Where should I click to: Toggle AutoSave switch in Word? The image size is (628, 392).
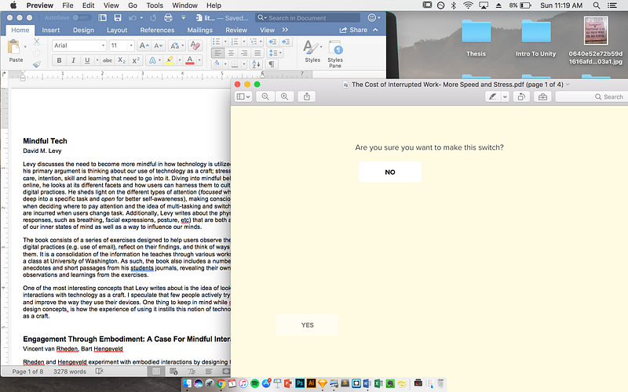pyautogui.click(x=82, y=17)
